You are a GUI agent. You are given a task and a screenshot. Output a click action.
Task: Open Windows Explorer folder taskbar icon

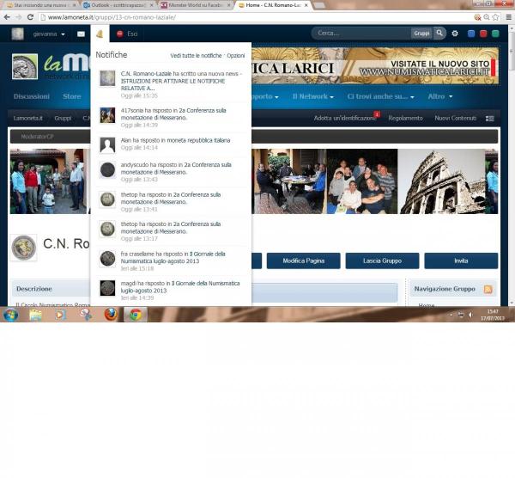[x=35, y=315]
